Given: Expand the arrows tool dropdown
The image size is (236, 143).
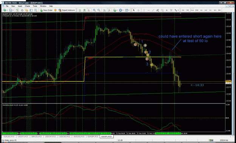Looking at the screenshot, I should tap(178, 10).
